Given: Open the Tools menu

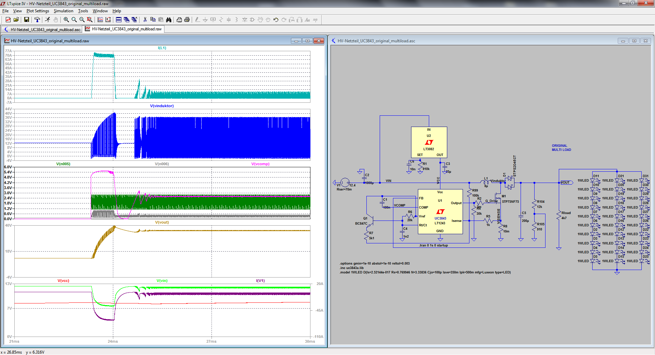Looking at the screenshot, I should click(83, 11).
